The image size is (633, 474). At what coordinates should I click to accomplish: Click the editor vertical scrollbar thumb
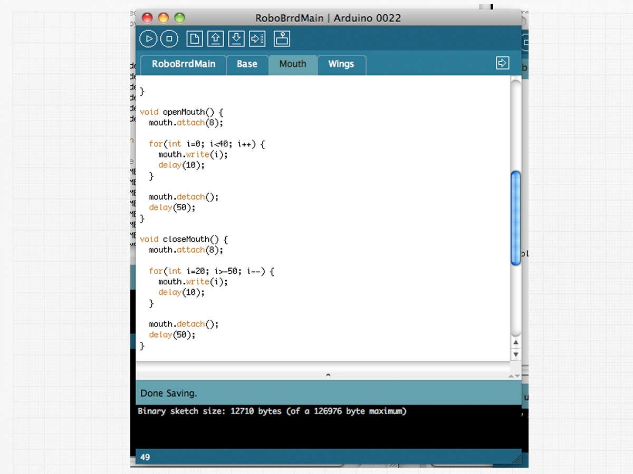(x=516, y=218)
